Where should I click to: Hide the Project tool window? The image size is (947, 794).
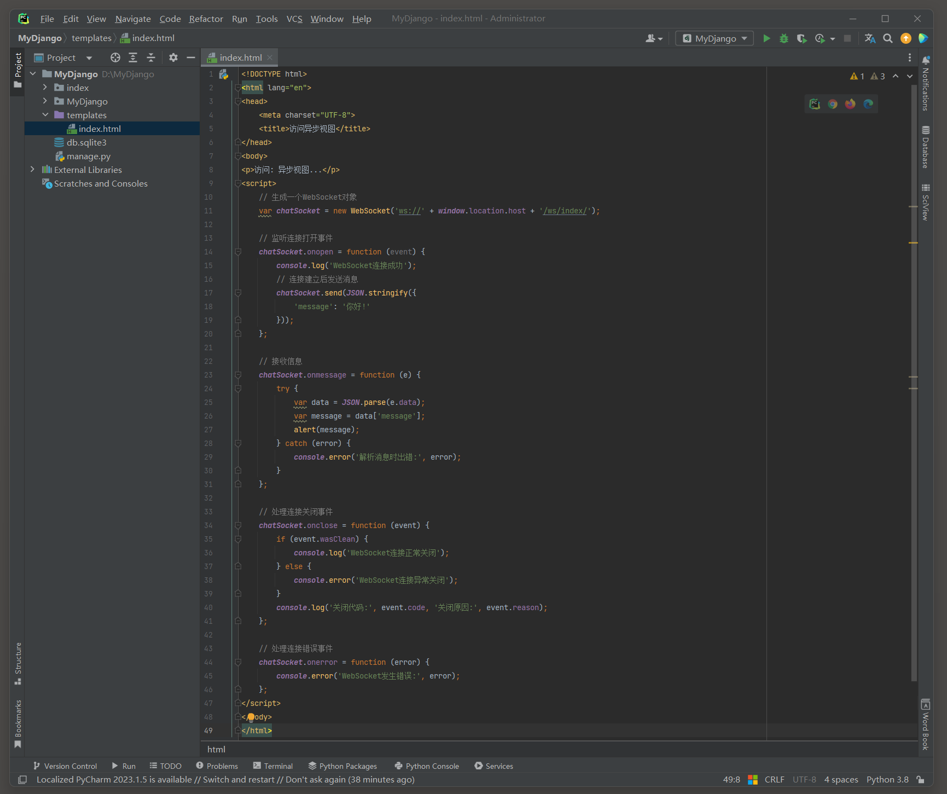(190, 57)
